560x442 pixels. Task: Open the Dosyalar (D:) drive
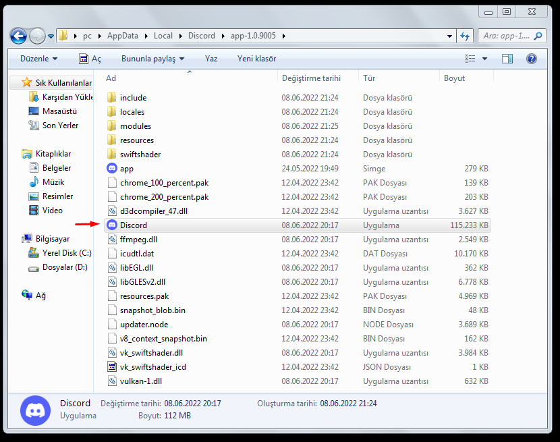pyautogui.click(x=58, y=267)
